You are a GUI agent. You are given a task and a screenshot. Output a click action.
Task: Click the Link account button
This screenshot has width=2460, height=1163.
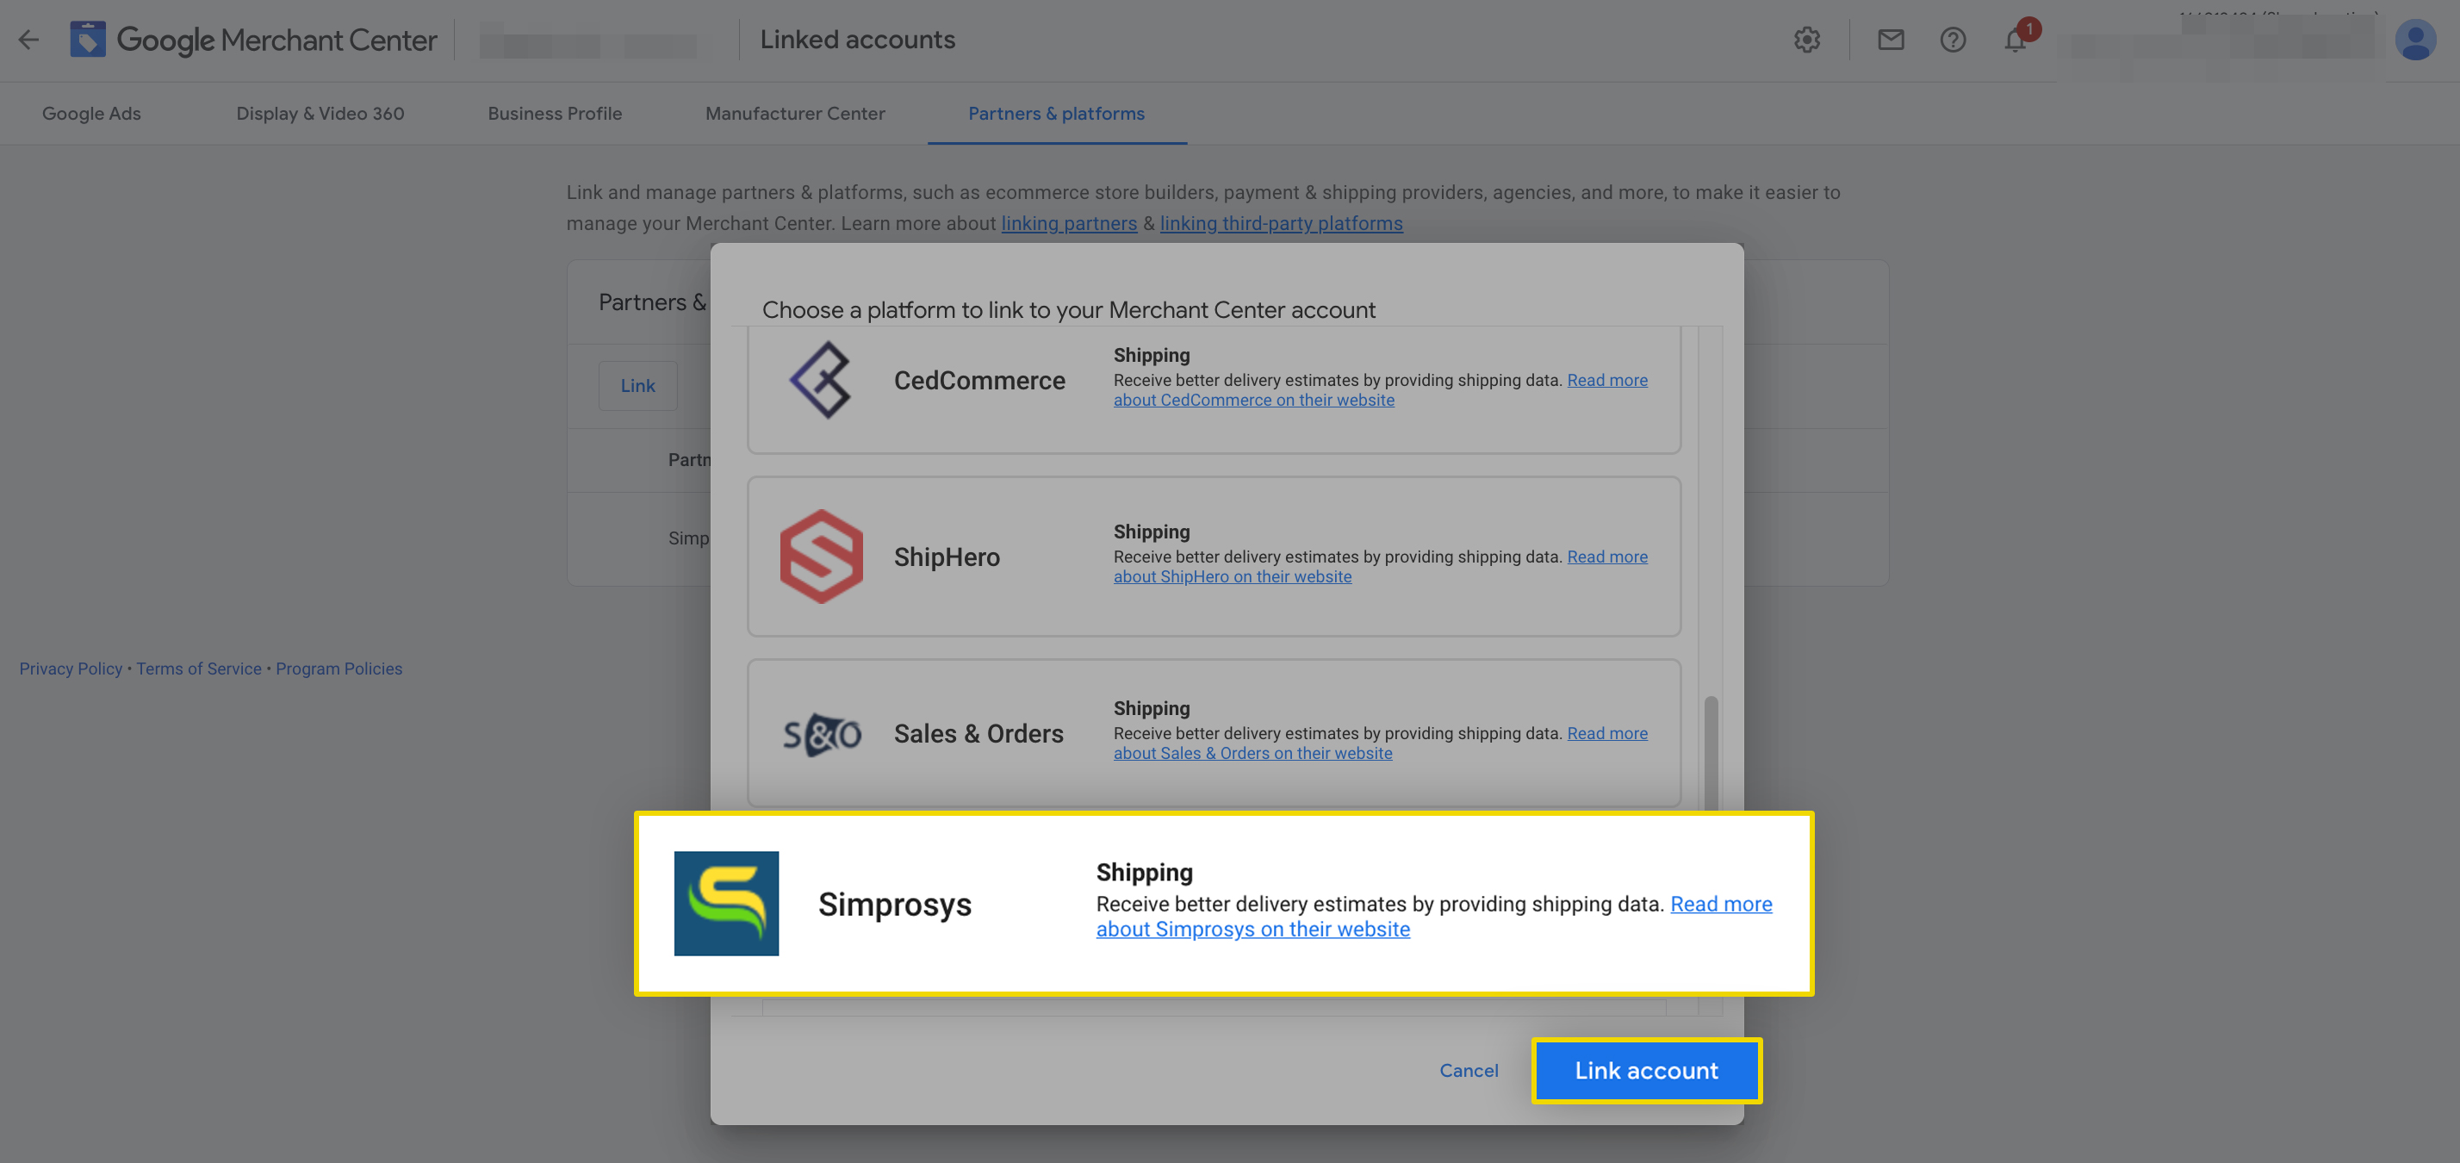point(1646,1070)
